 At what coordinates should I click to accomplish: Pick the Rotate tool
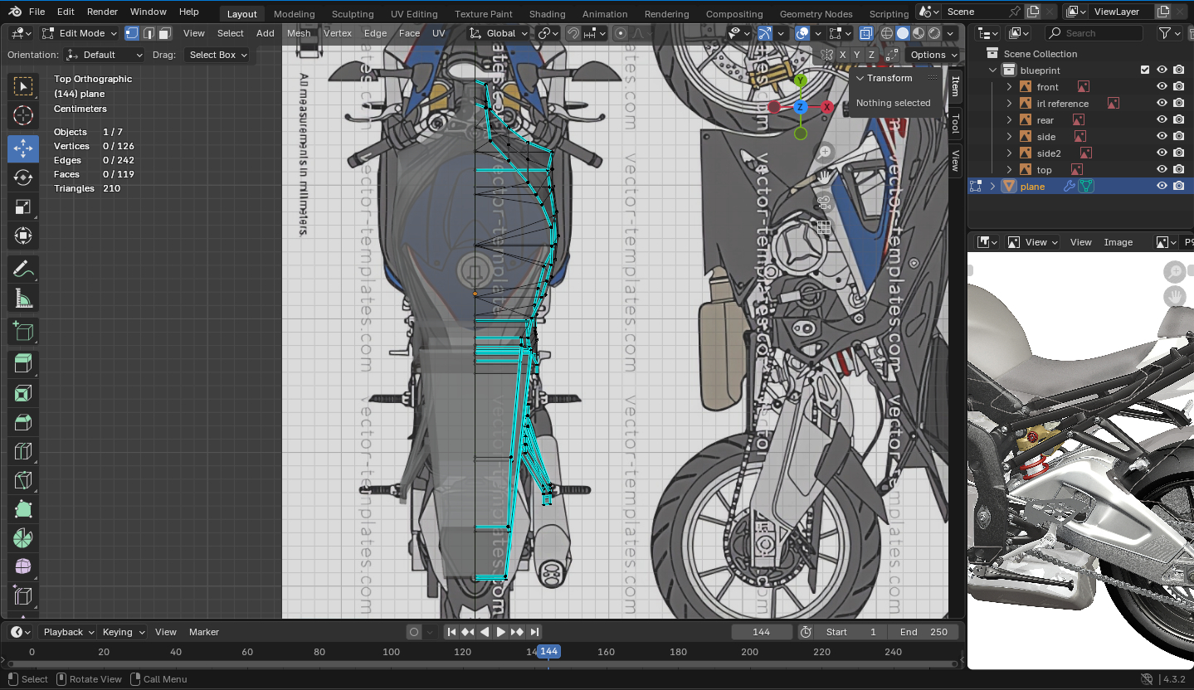[23, 177]
